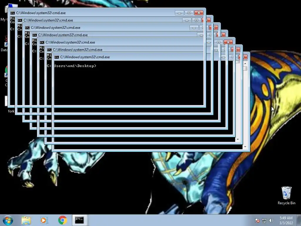301x226 pixels.
Task: Launch Google Chrome from the taskbar
Action: [x=62, y=220]
